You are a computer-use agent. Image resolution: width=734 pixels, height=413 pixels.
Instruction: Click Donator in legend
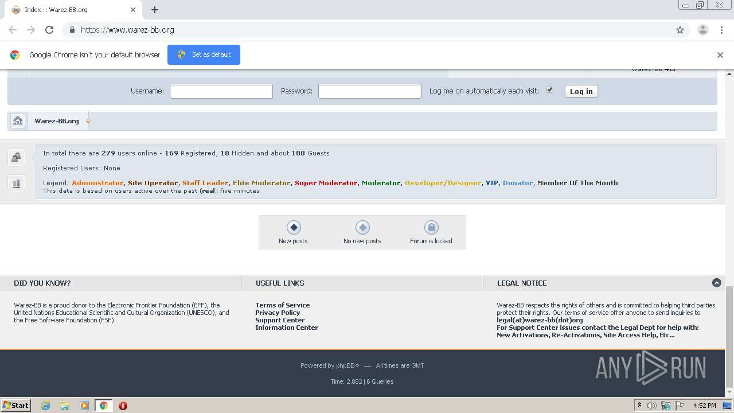point(518,183)
